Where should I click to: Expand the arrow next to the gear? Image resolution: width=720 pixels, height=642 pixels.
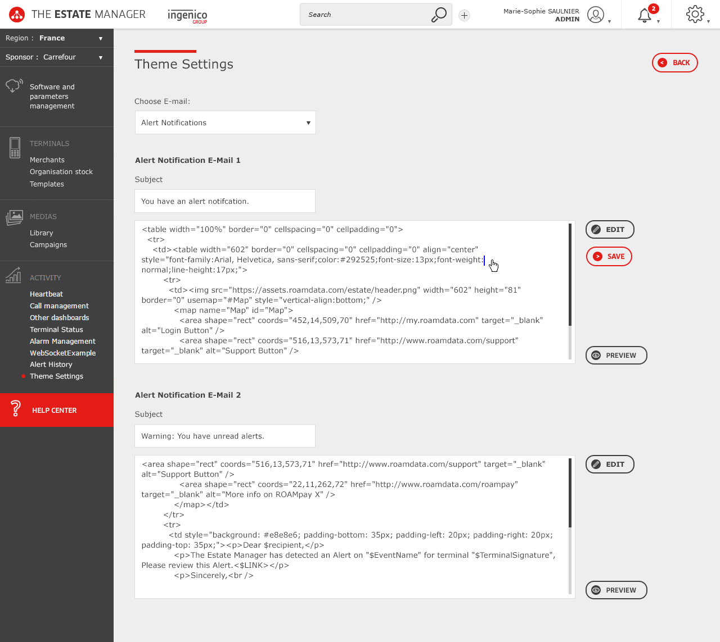(708, 21)
